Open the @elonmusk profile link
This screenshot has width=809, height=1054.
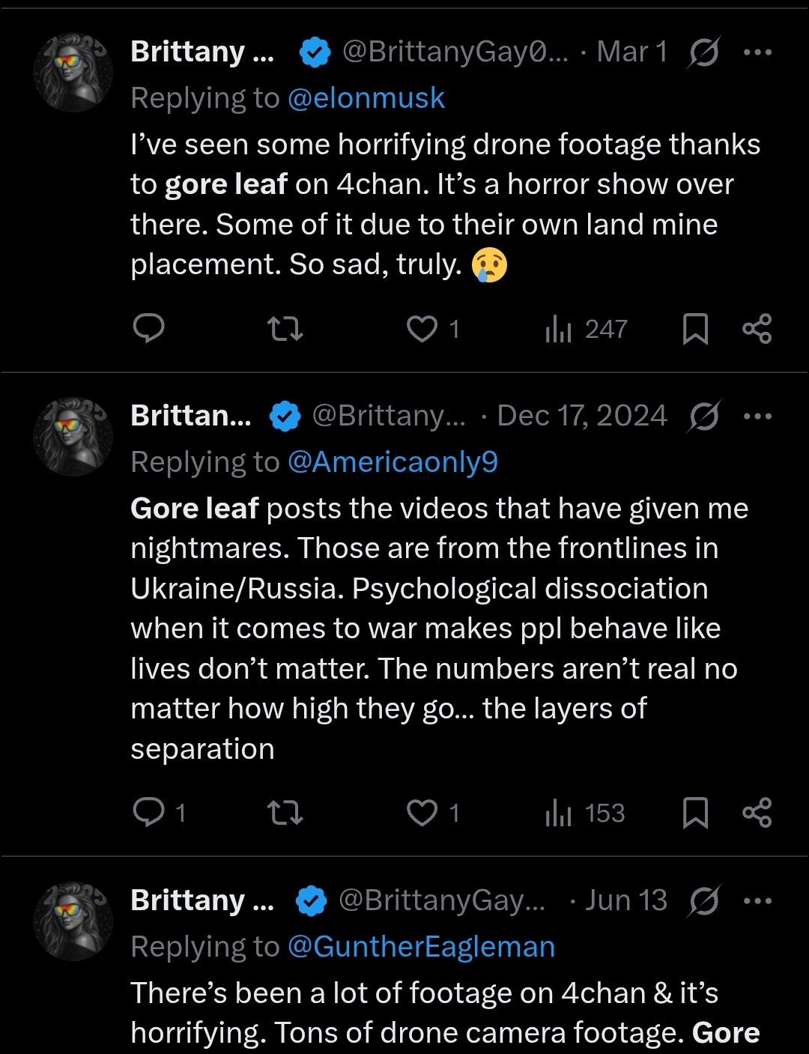click(x=366, y=98)
